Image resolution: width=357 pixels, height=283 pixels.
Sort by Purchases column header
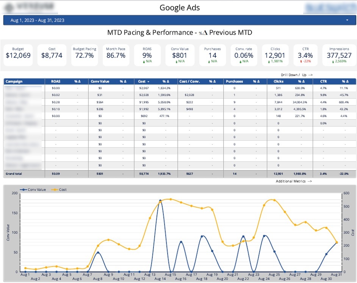(x=234, y=81)
